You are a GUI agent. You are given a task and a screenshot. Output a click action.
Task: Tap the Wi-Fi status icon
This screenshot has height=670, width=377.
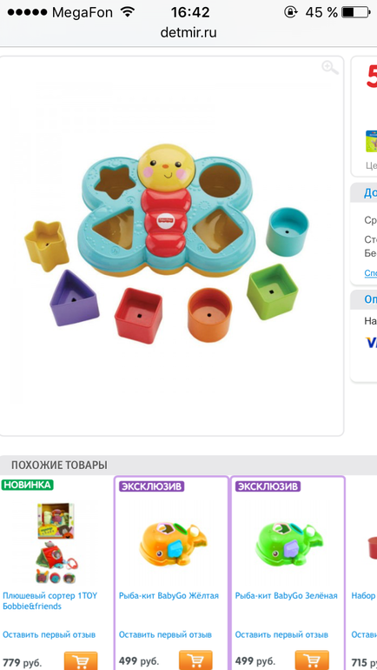point(127,12)
